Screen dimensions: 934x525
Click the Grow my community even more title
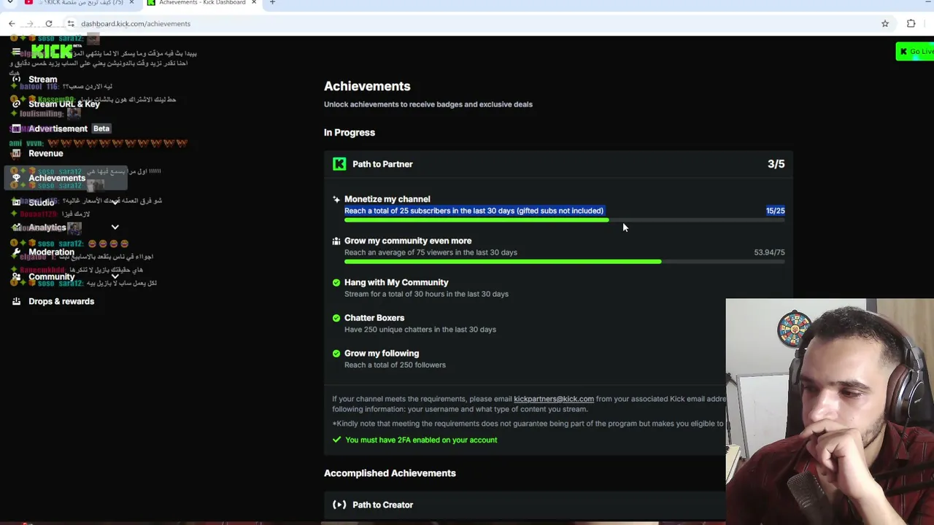[408, 241]
